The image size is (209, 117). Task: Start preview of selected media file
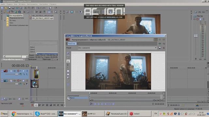pyautogui.click(x=37, y=12)
